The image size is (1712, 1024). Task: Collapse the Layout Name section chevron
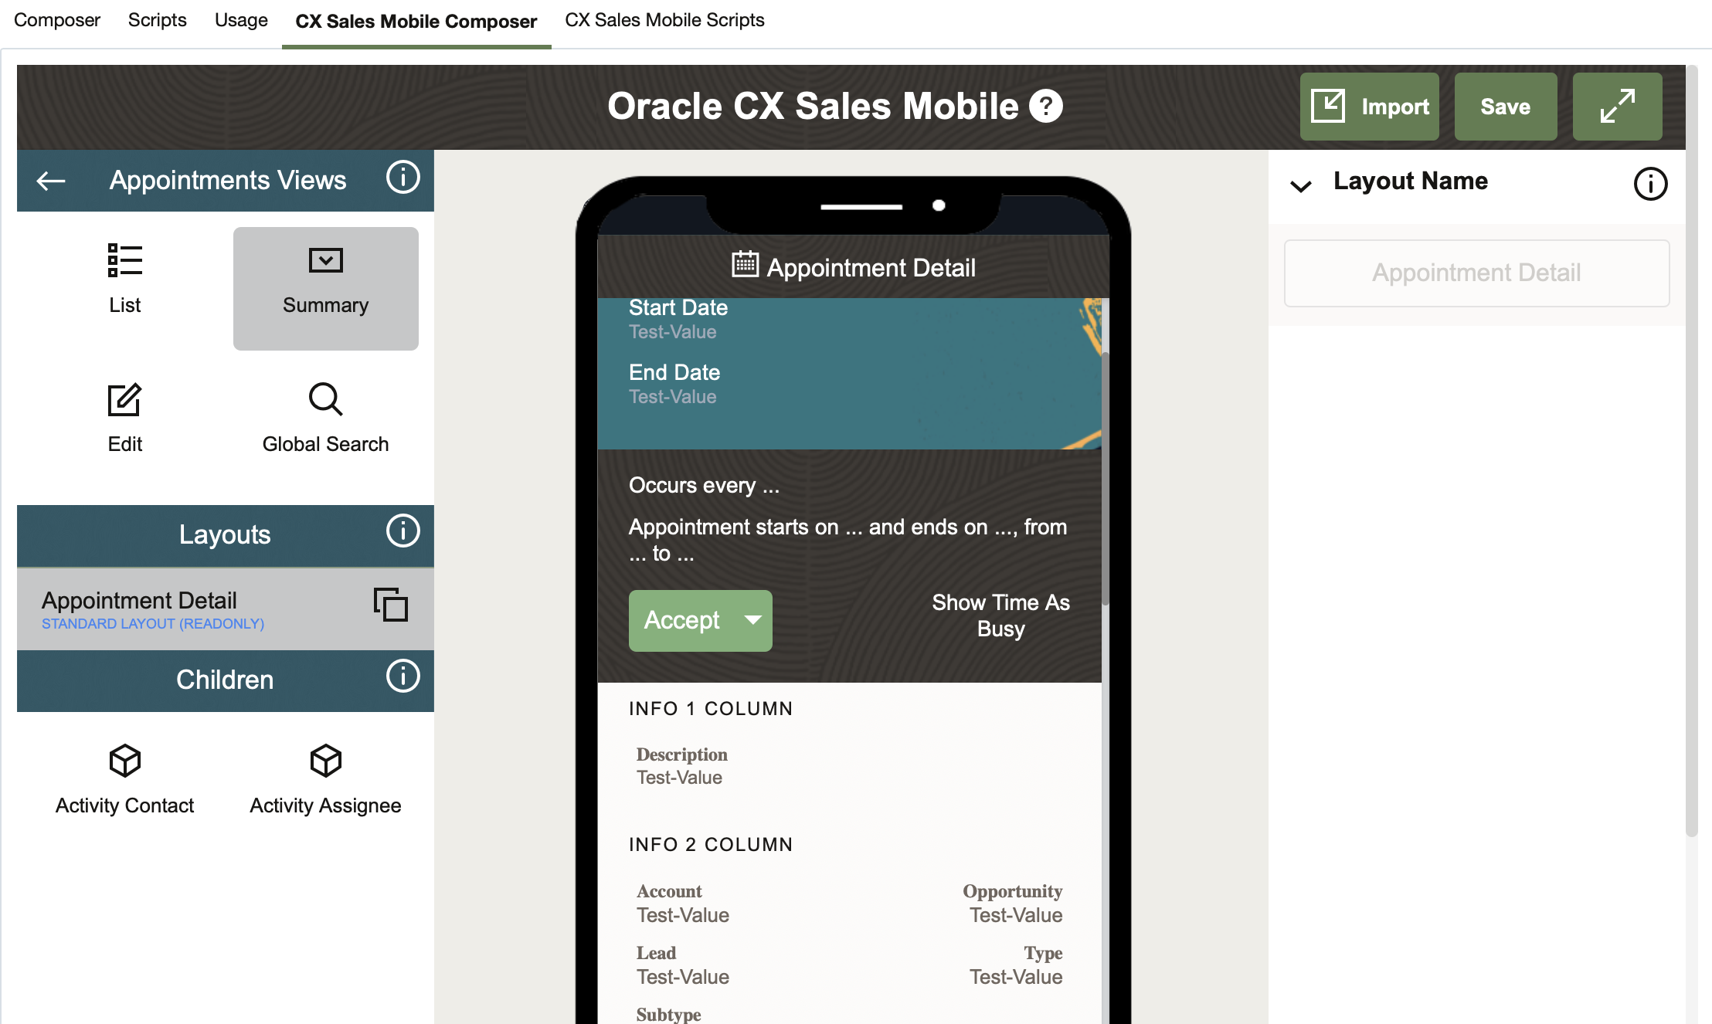coord(1301,185)
